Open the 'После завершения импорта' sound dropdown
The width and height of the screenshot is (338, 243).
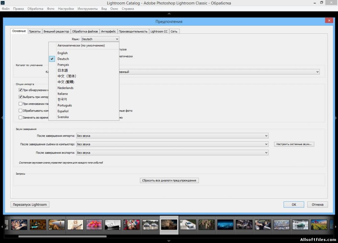coord(172,136)
